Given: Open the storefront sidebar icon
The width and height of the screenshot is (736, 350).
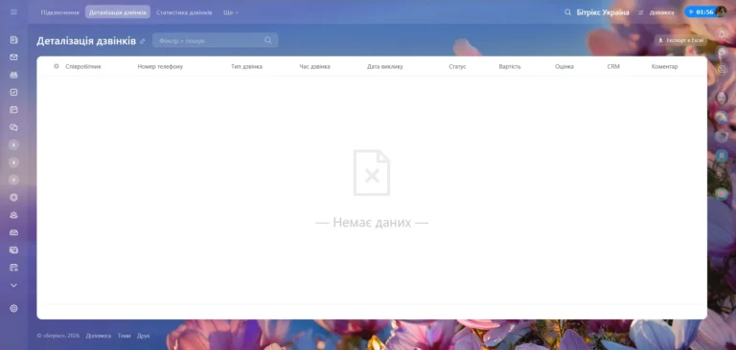Looking at the screenshot, I should coord(13,232).
